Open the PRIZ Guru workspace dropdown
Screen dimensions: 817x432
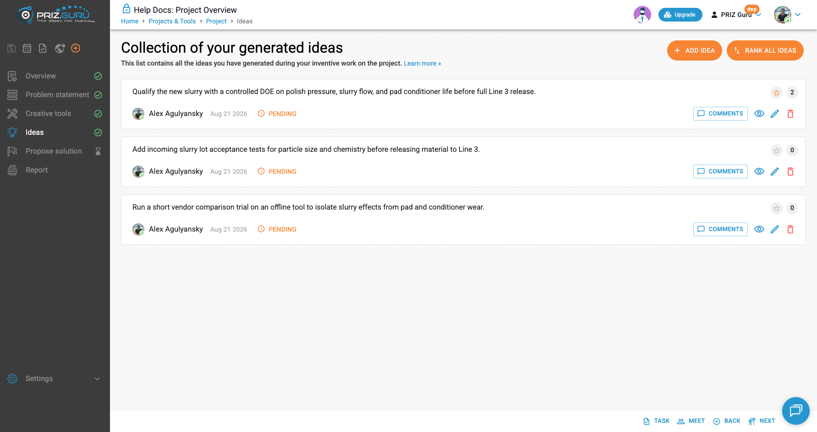[736, 15]
